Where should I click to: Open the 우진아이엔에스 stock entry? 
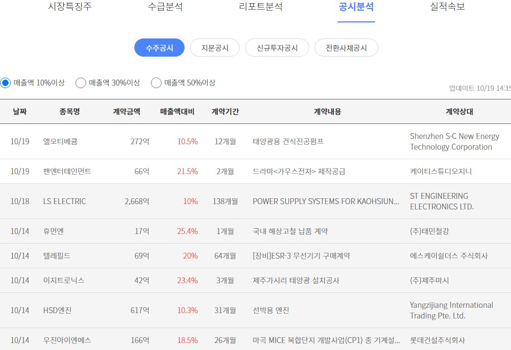(67, 340)
